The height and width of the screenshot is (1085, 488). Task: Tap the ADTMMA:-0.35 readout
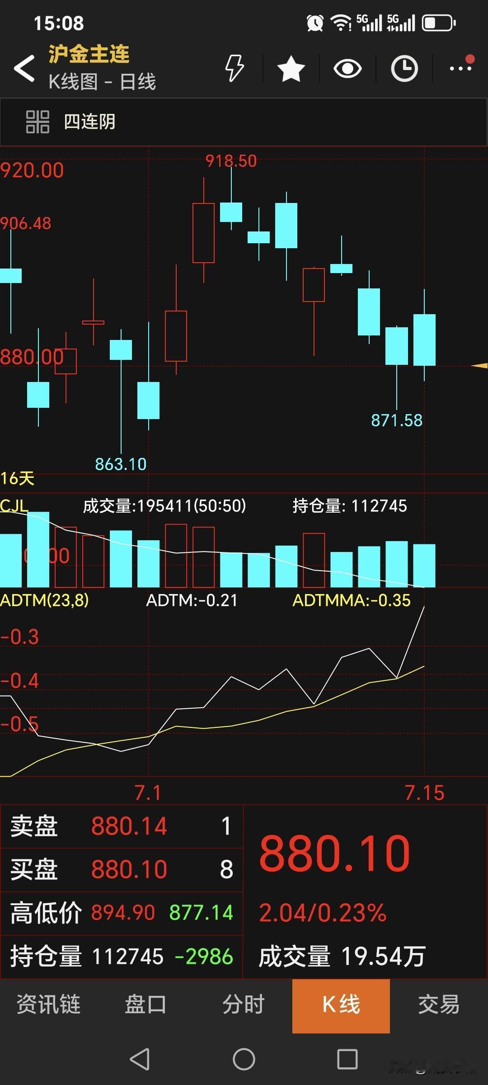pos(352,600)
